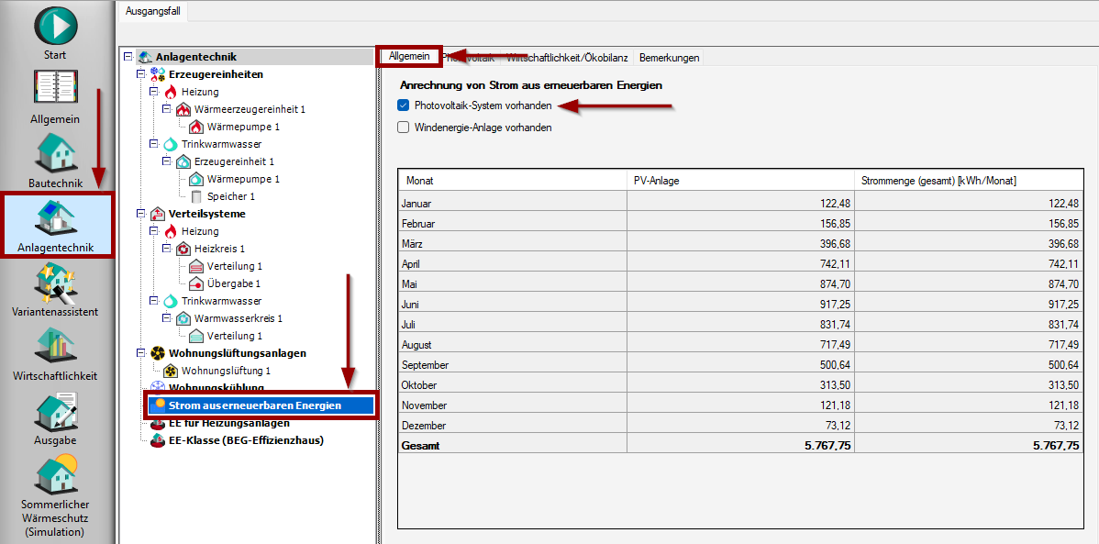Image resolution: width=1099 pixels, height=544 pixels.
Task: Open the Allgemein notebook icon in sidebar
Action: tap(55, 90)
